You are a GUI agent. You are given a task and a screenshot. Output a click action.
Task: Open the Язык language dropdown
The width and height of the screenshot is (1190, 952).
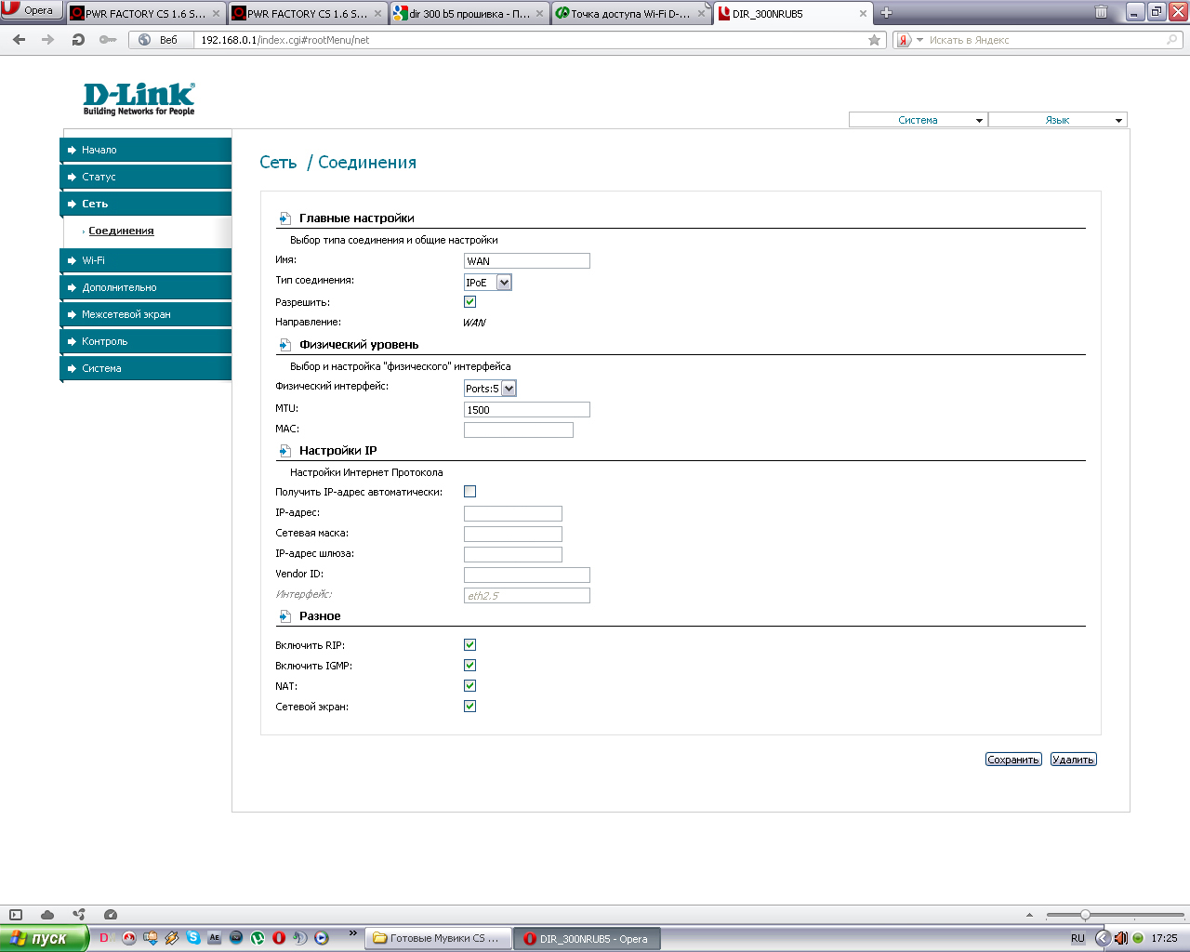1057,120
